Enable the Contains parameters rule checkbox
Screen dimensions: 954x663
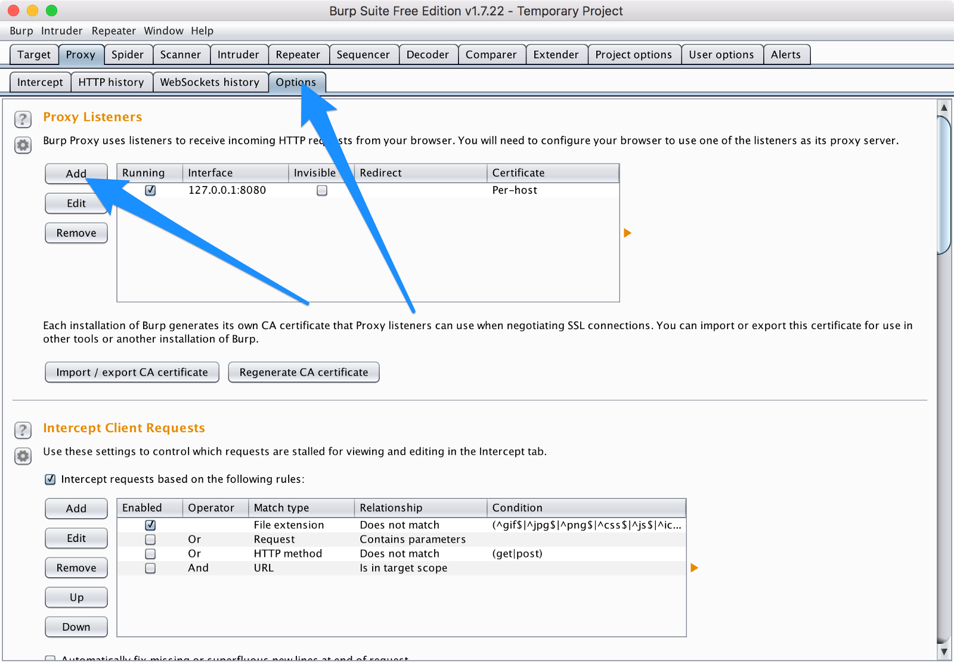[150, 540]
